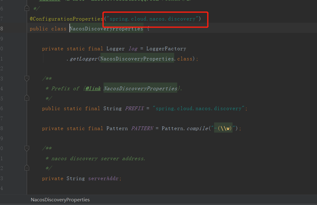
Task: Click the @link Javadoc tag
Action: [93, 88]
